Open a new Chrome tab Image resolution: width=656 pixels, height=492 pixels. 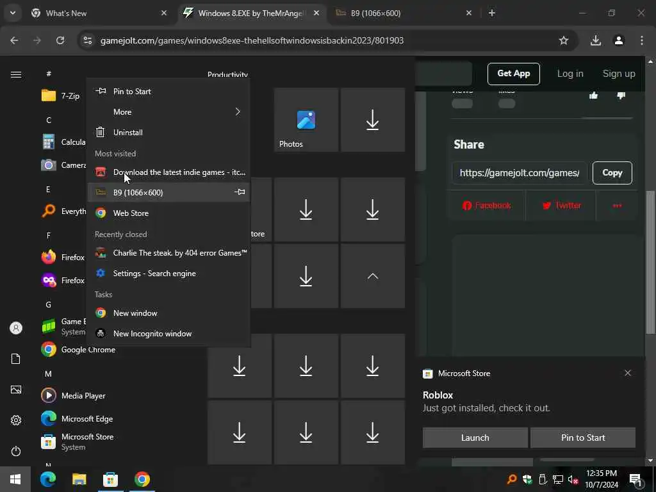pos(492,13)
